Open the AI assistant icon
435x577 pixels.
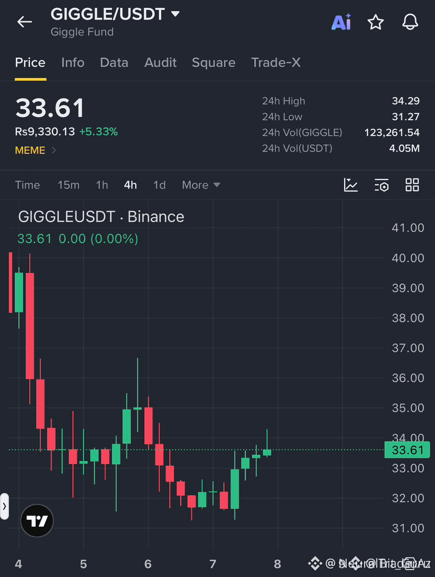[x=341, y=22]
